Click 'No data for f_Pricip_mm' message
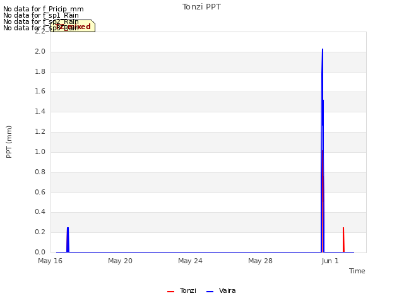Viewport: 404px width, 303px height. [x=44, y=9]
